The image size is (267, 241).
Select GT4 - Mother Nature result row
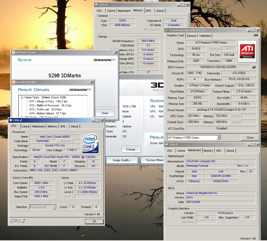coord(47,113)
